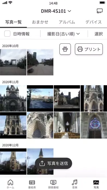Tap the cast to screen icon
The image size is (107, 190).
pyautogui.click(x=100, y=11)
